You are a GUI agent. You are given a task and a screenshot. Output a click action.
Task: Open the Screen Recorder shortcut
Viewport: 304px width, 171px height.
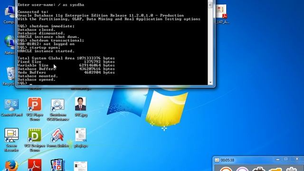pos(11,140)
